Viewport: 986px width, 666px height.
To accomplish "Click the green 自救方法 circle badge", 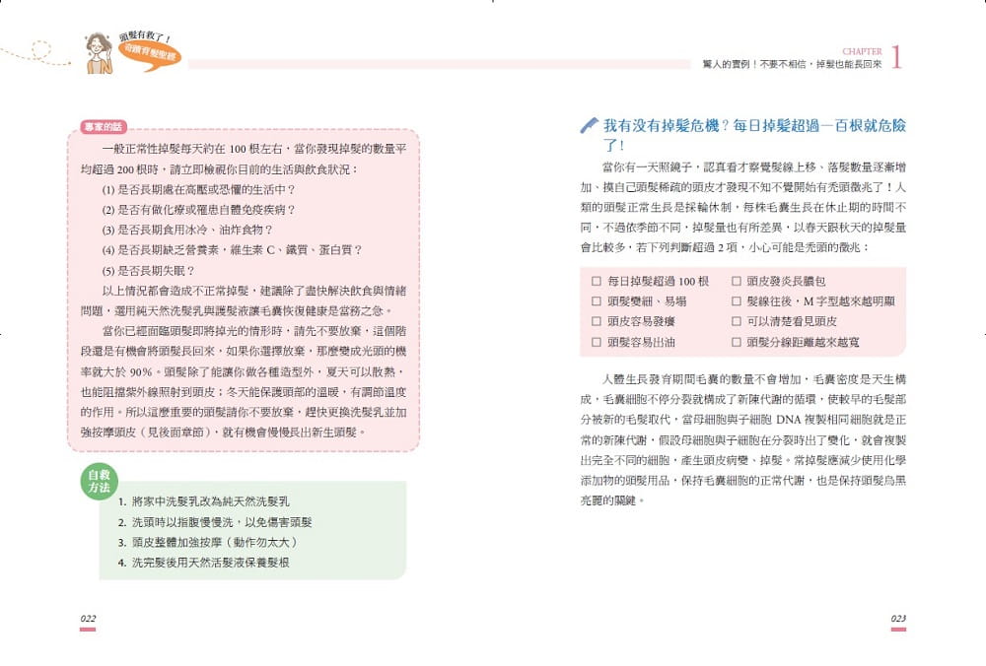I will click(99, 482).
